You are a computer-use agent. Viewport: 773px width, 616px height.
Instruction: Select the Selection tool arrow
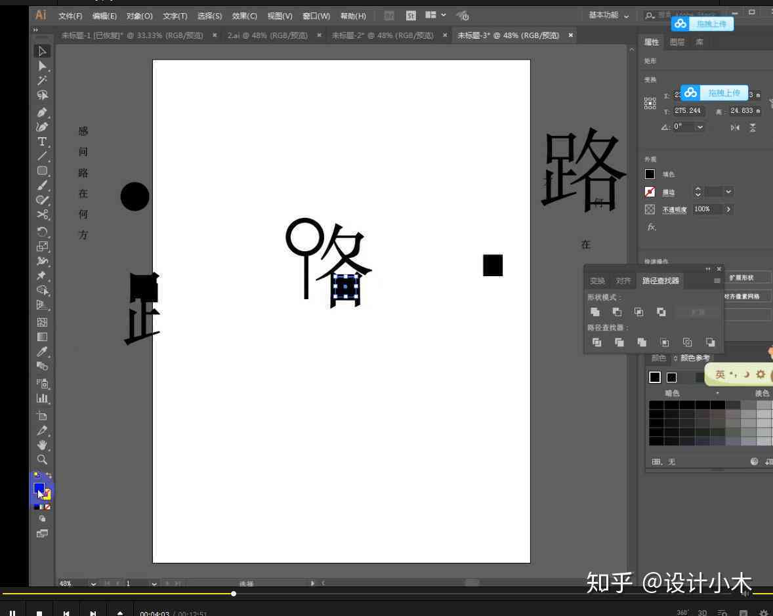click(x=42, y=51)
